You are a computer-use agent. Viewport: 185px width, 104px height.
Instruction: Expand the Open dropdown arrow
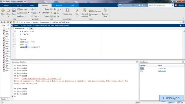coord(8,16)
